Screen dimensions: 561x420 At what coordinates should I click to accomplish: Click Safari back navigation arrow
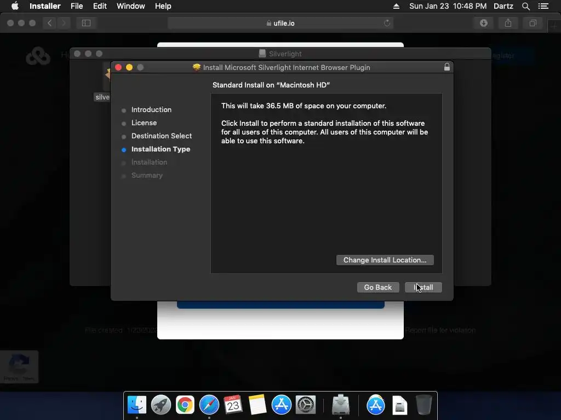pyautogui.click(x=50, y=23)
